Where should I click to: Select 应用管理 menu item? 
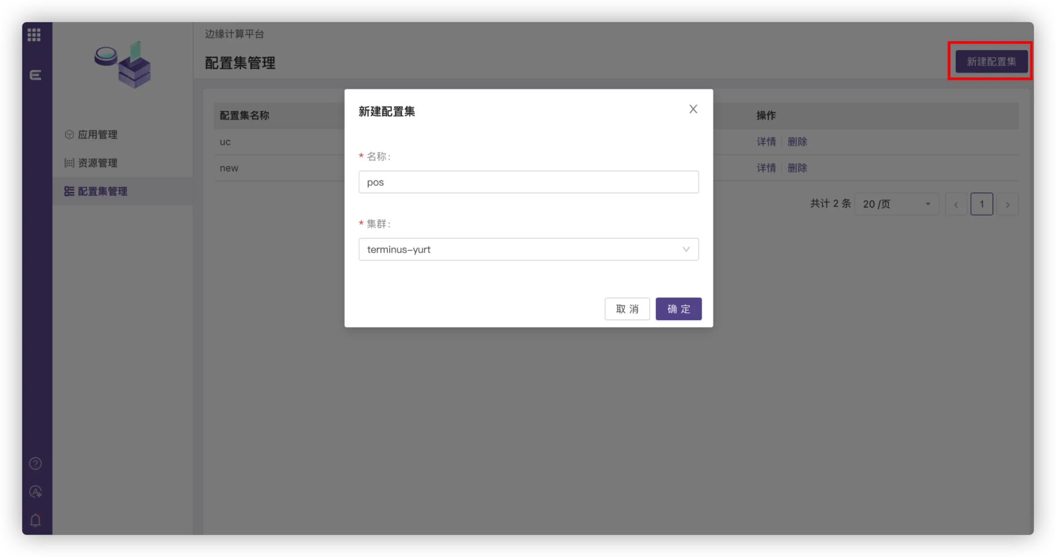pos(98,135)
